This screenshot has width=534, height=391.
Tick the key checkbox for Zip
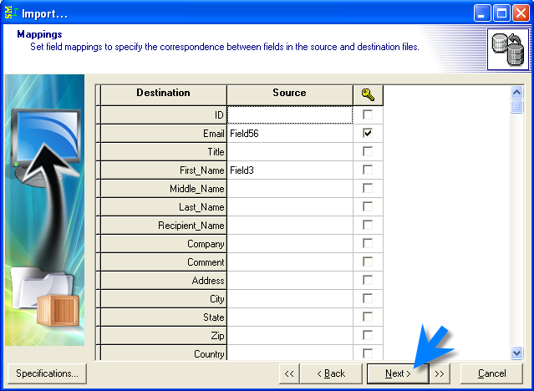368,335
